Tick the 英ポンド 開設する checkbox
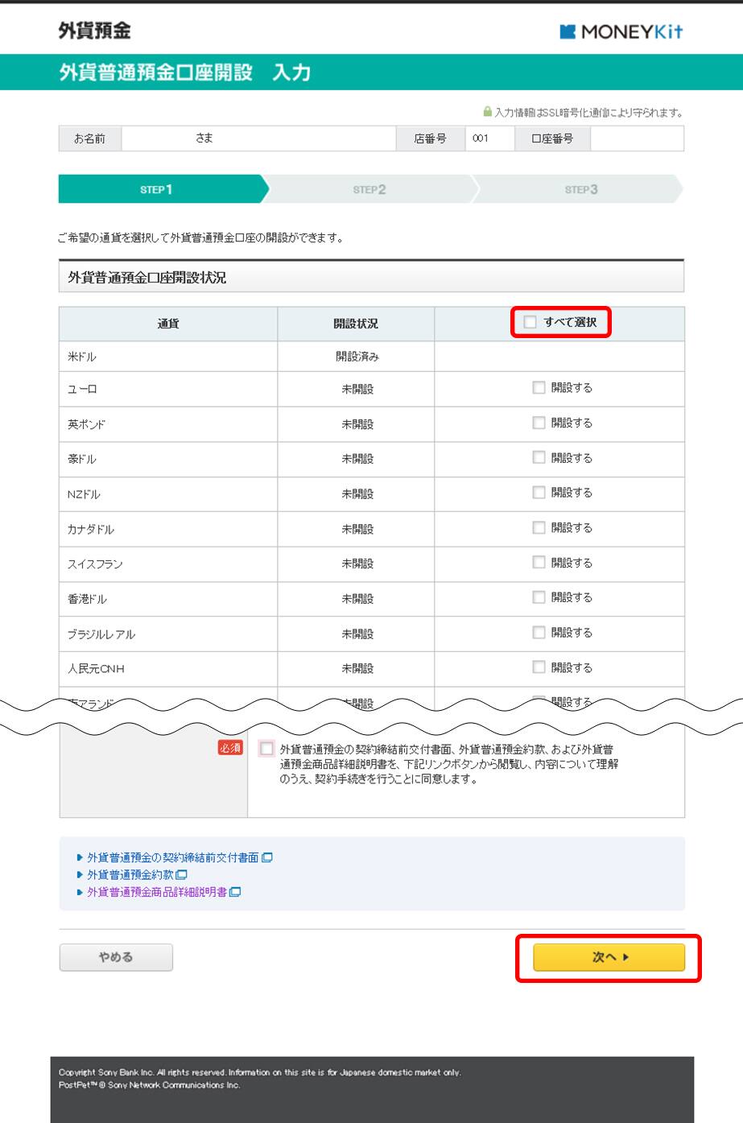743x1123 pixels. tap(539, 423)
